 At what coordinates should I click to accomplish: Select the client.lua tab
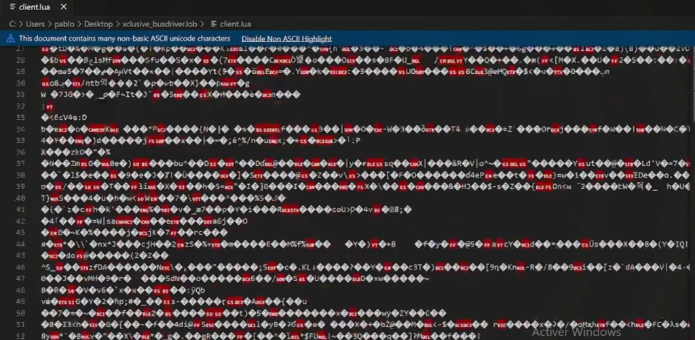(37, 7)
